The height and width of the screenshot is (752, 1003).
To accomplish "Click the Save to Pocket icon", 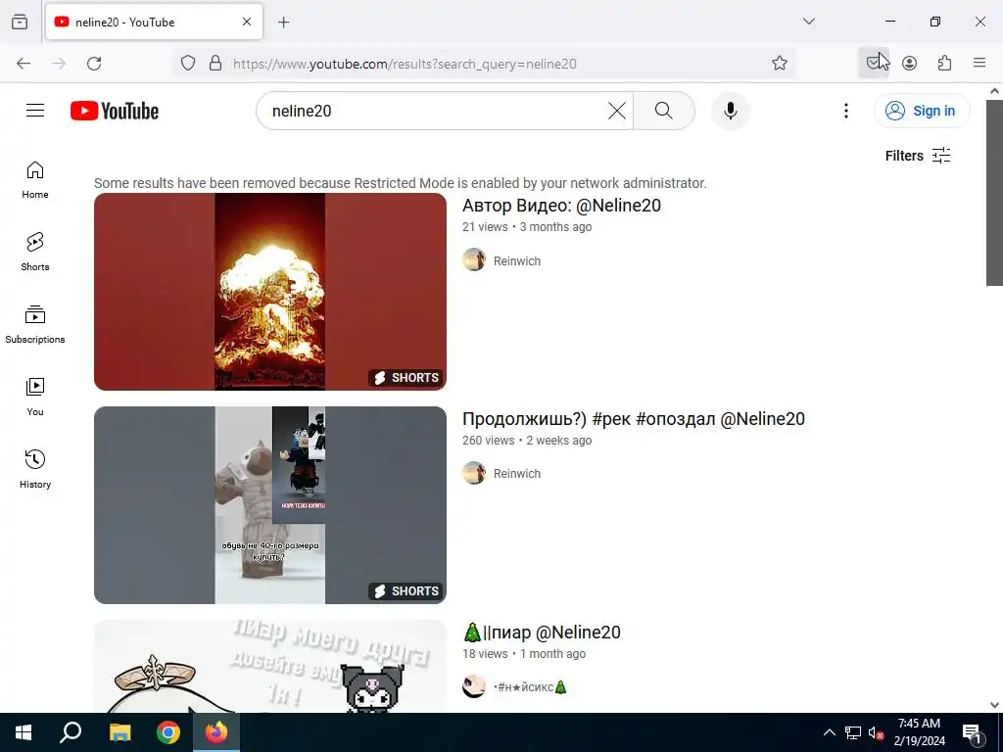I will pyautogui.click(x=874, y=64).
